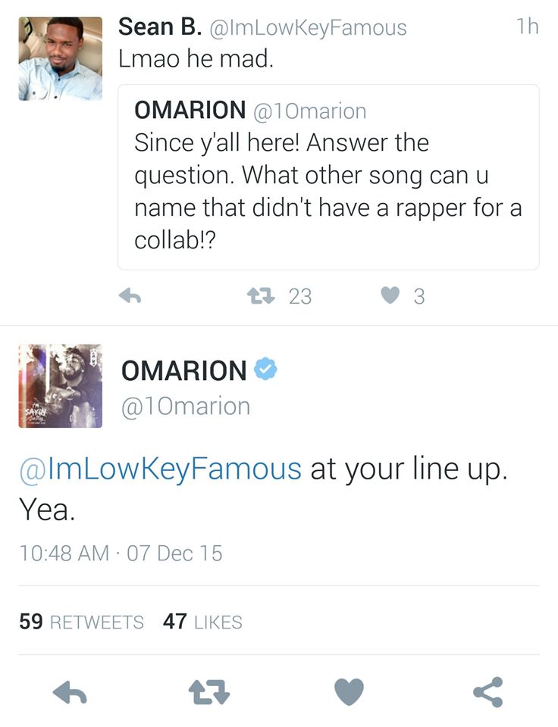The width and height of the screenshot is (558, 727).
Task: Tap the large reply arrow below Omarion's tweet
Action: 70,692
